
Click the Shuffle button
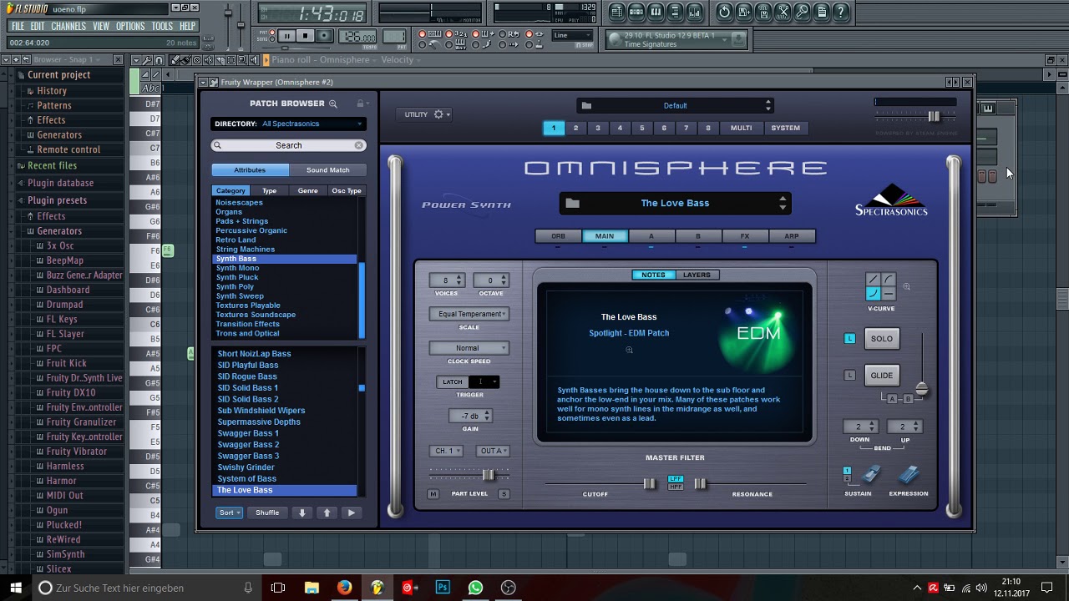point(267,513)
